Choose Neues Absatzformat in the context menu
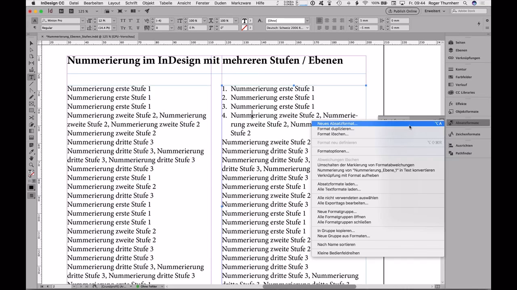517x290 pixels. click(x=337, y=124)
